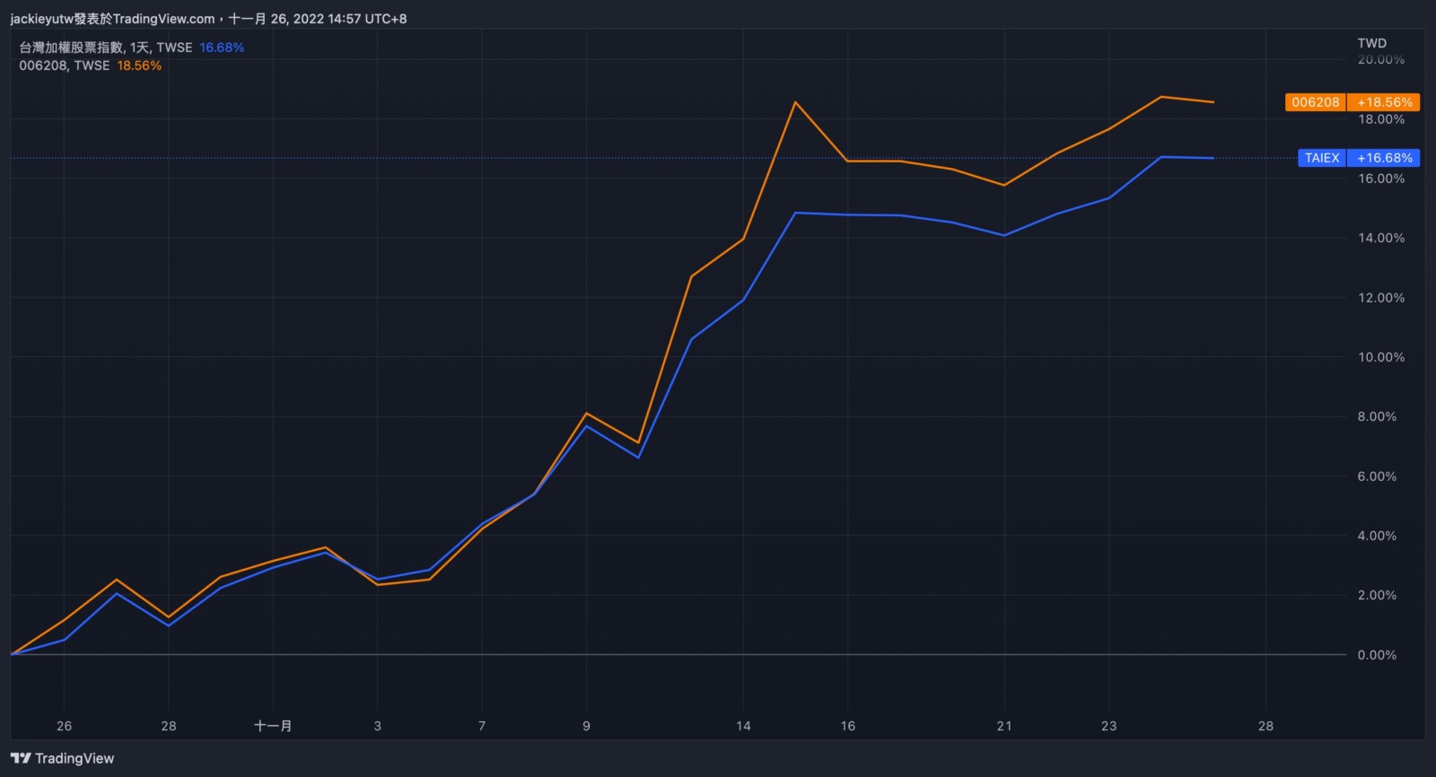Viewport: 1436px width, 777px height.
Task: Select the 台灣加權股票指數 legend title
Action: (72, 48)
